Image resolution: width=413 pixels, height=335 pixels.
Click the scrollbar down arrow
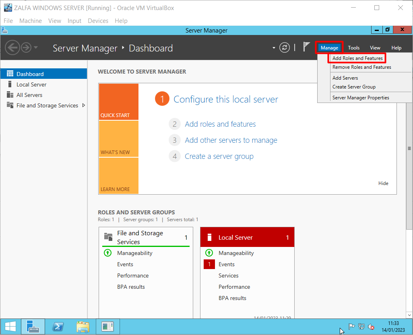pos(409,315)
